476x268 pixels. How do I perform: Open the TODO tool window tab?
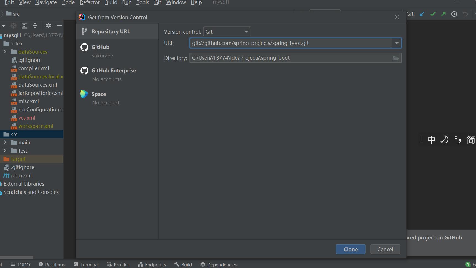pyautogui.click(x=20, y=264)
